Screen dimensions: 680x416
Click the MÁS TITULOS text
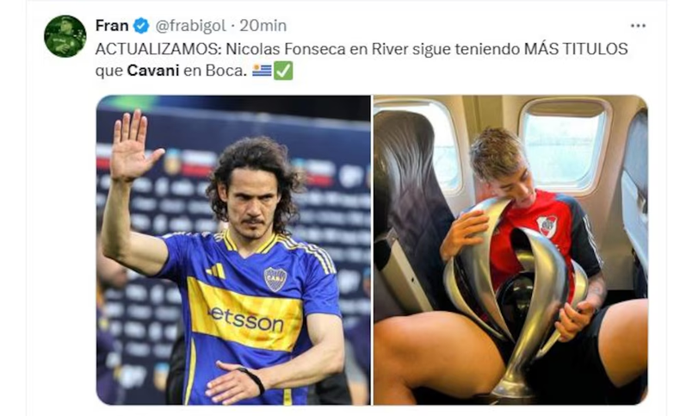coord(576,49)
